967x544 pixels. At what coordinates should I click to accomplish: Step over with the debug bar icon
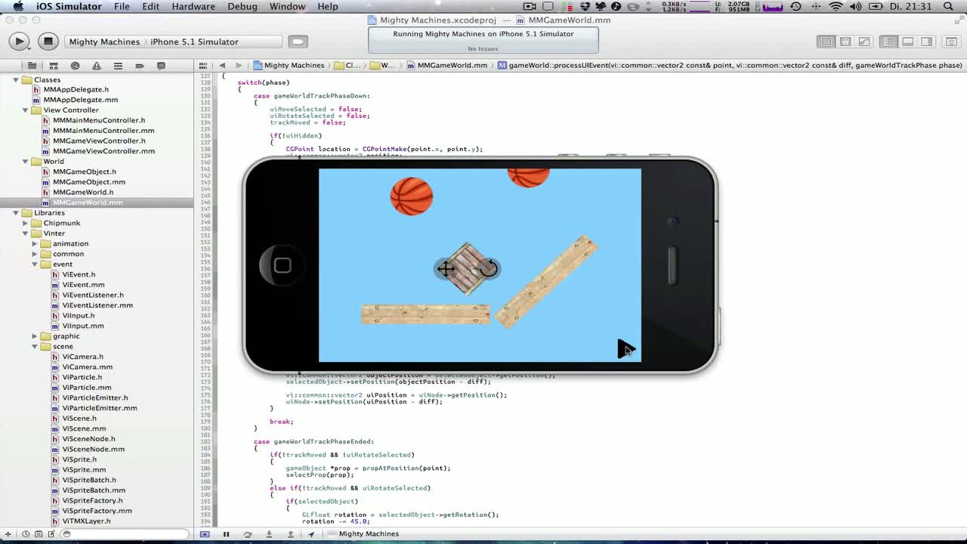tap(249, 533)
